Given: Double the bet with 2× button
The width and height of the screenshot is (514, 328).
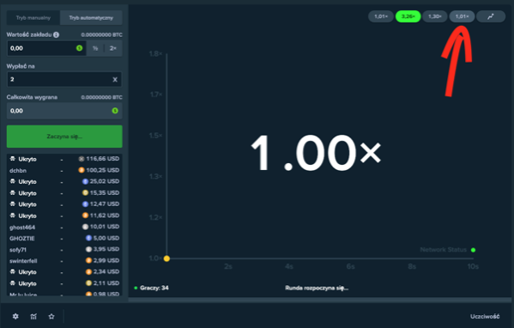Looking at the screenshot, I should (113, 48).
